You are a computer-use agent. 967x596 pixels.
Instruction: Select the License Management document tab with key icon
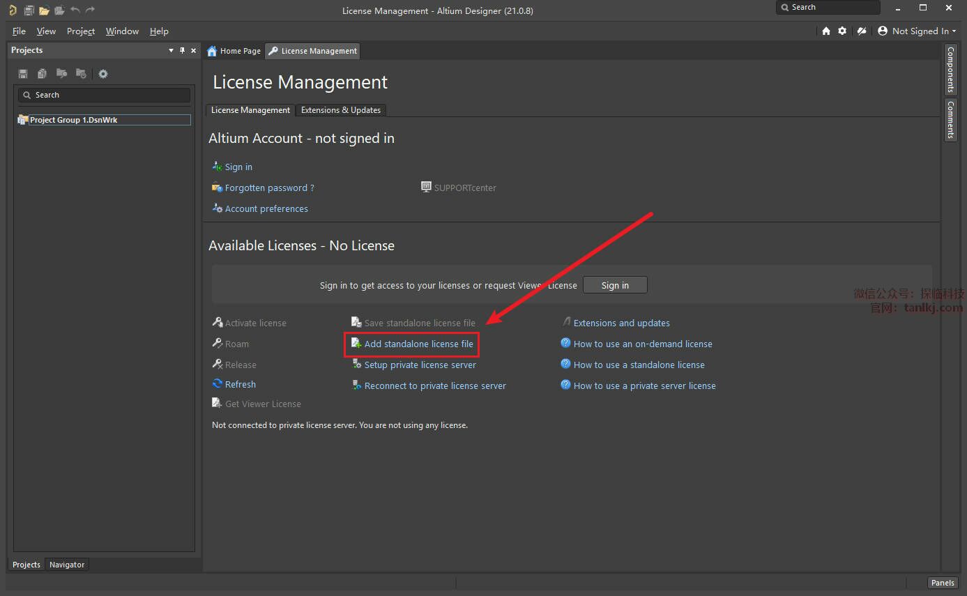pyautogui.click(x=313, y=51)
